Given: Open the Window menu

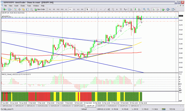Looking at the screenshot, I should click(36, 6).
